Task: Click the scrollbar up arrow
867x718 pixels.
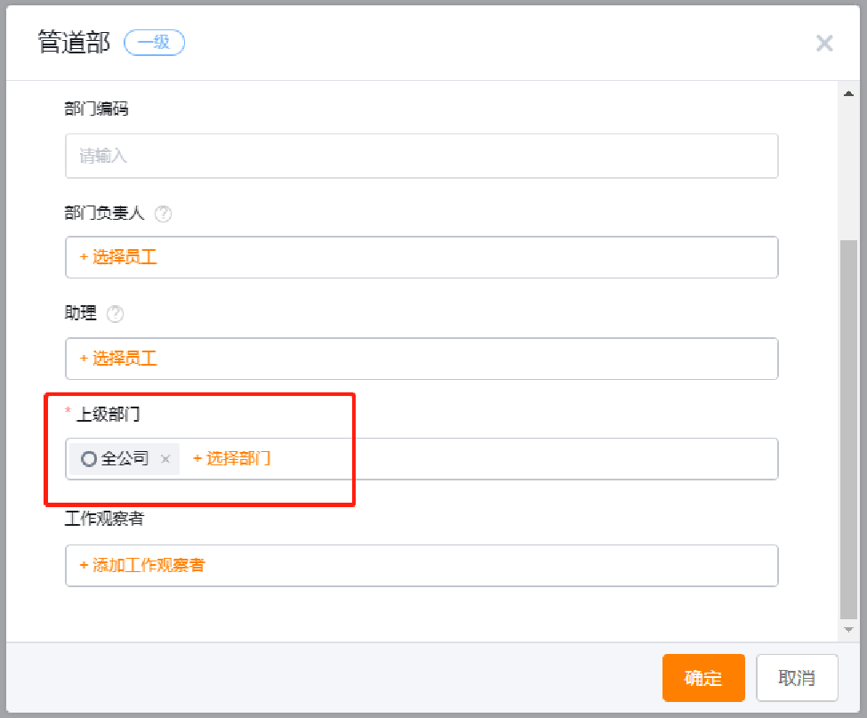Action: tap(848, 93)
